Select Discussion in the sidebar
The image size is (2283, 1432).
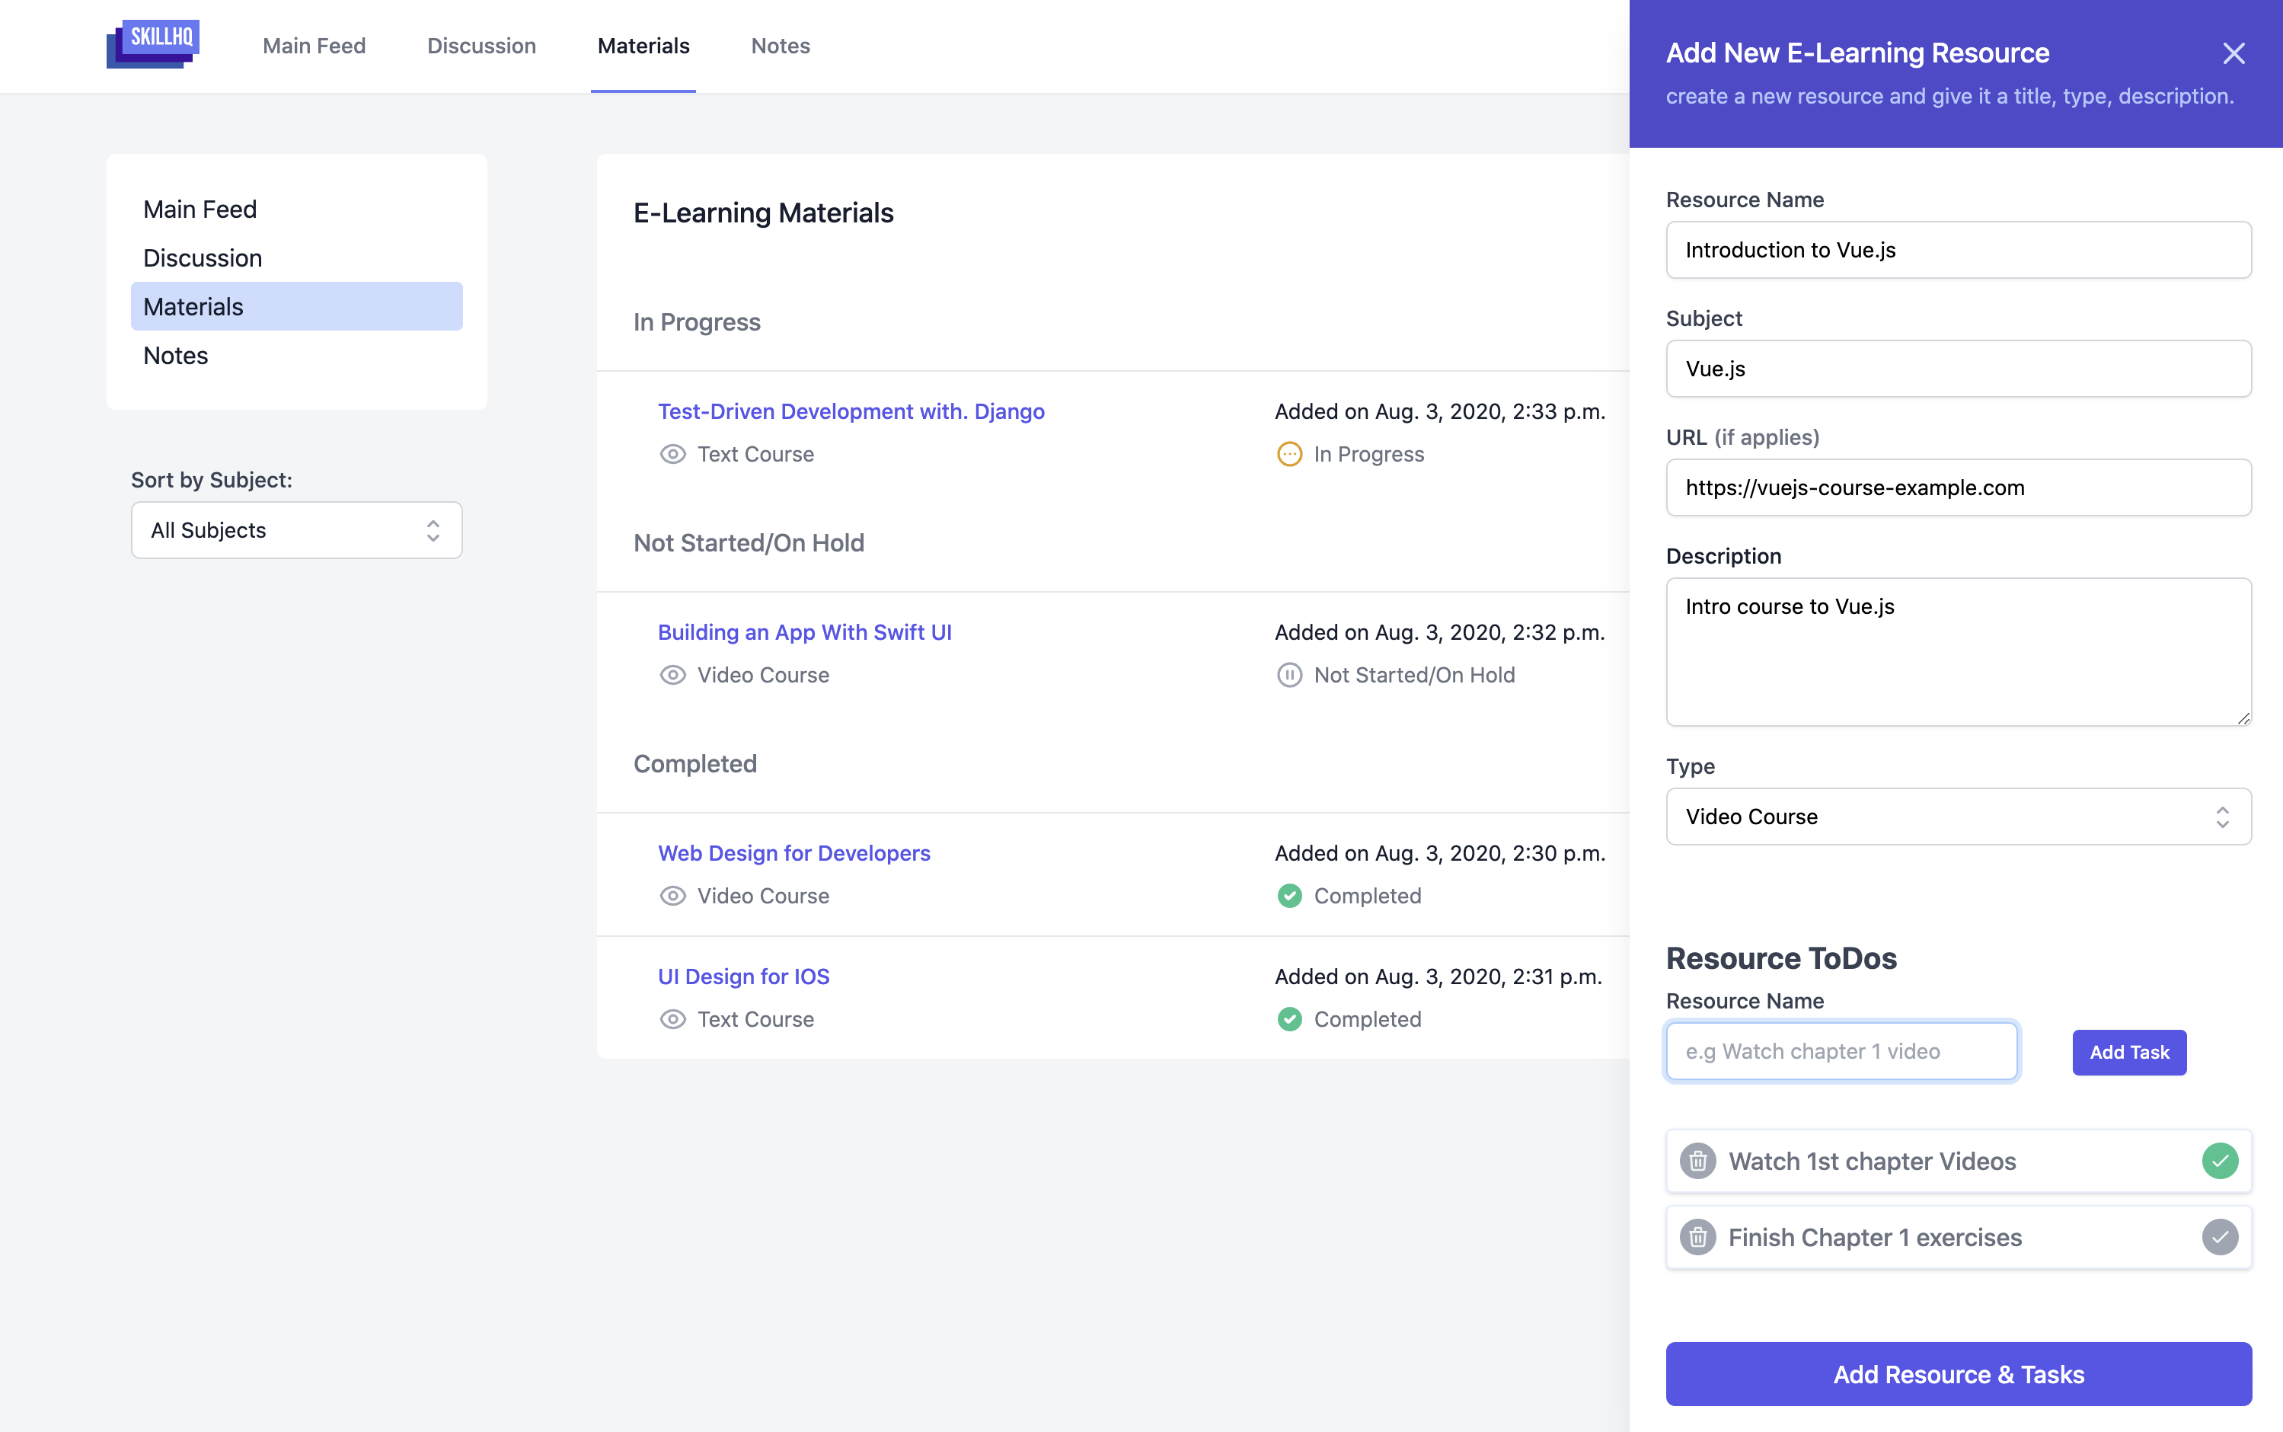coord(203,257)
